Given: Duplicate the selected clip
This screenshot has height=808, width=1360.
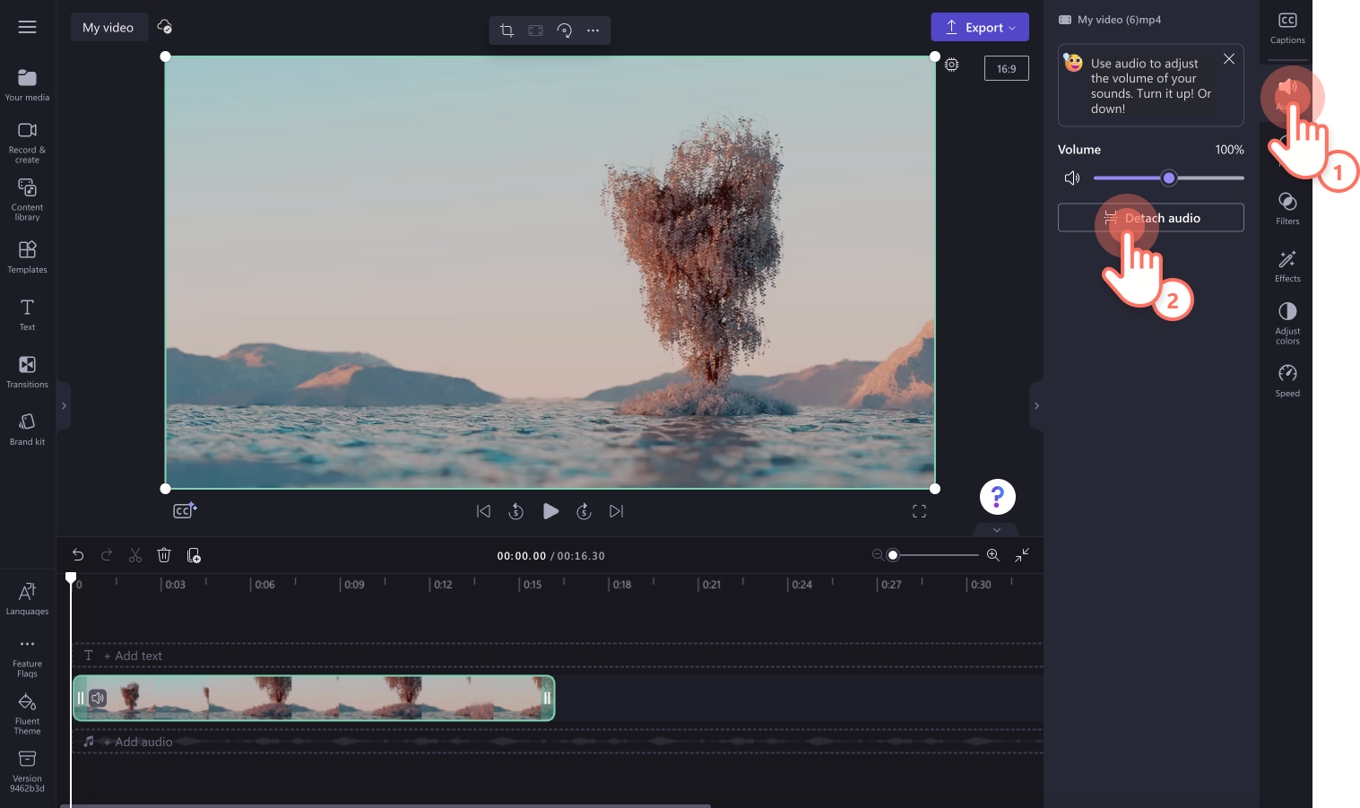Looking at the screenshot, I should pos(194,555).
